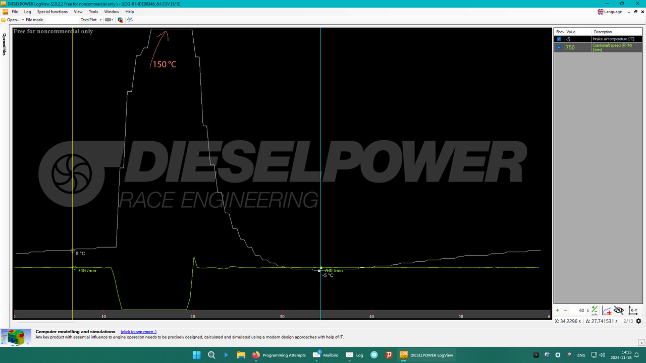The width and height of the screenshot is (646, 363).
Task: Follow the 'click to see more..' link
Action: pyautogui.click(x=138, y=332)
